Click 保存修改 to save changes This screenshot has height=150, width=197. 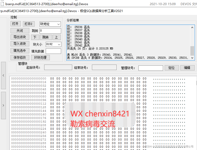(20, 57)
